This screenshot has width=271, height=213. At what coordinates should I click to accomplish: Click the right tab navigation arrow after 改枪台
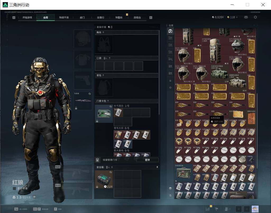coord(151,17)
